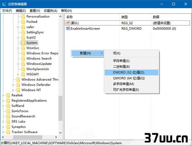Expand the SRS Labs key
This screenshot has width=192, height=146.
[3, 122]
